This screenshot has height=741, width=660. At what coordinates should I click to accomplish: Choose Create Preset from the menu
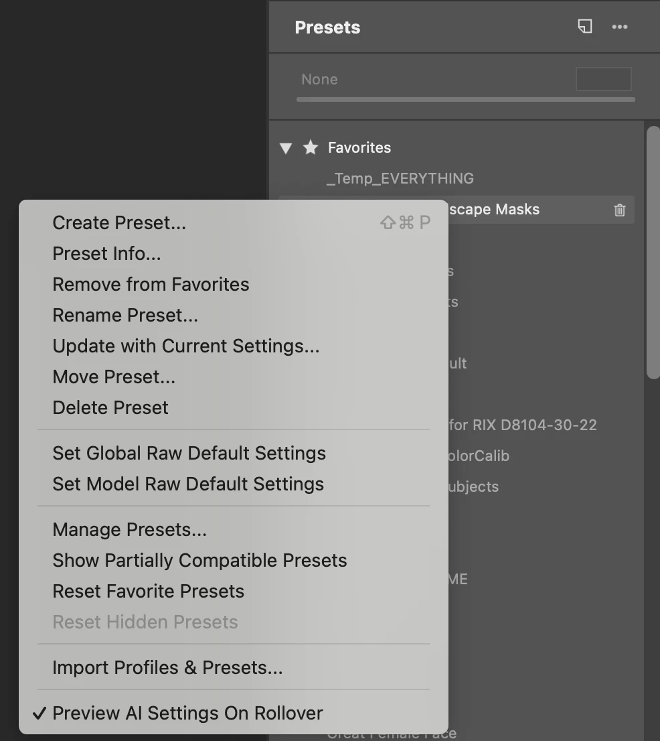click(x=119, y=222)
